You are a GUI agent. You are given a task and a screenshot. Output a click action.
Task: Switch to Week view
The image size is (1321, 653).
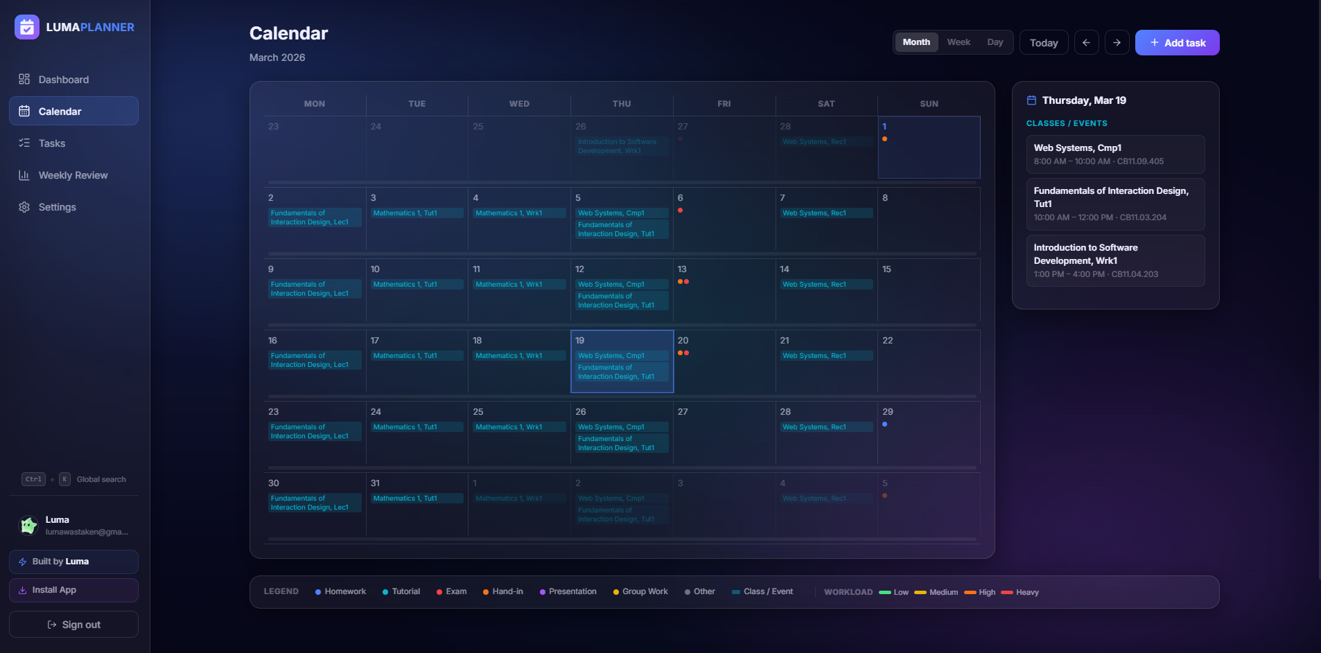coord(959,42)
